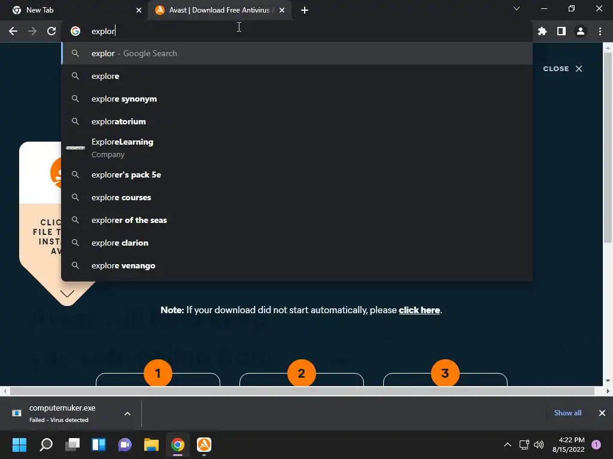Click the scroll-down arrow of vertical scrollbar
Viewport: 613px width, 459px height.
tap(608, 381)
